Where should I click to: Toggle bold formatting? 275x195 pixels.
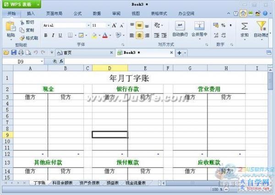[x=46, y=35]
